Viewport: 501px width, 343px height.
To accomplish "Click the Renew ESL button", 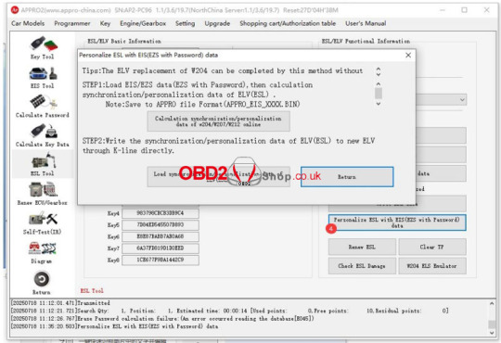I will (362, 247).
